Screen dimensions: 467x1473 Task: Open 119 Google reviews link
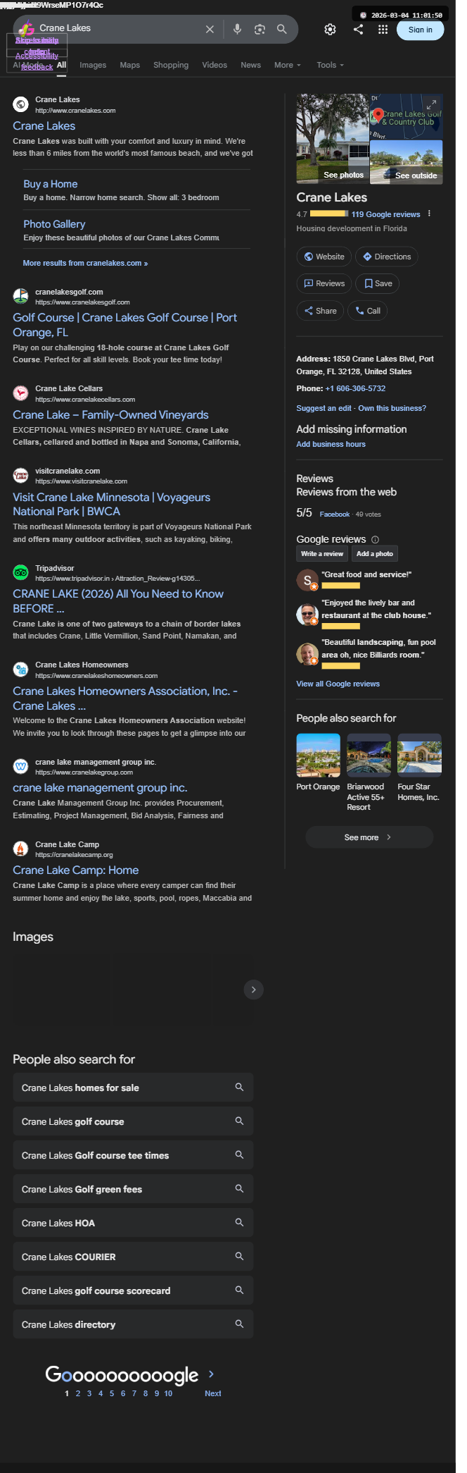385,214
